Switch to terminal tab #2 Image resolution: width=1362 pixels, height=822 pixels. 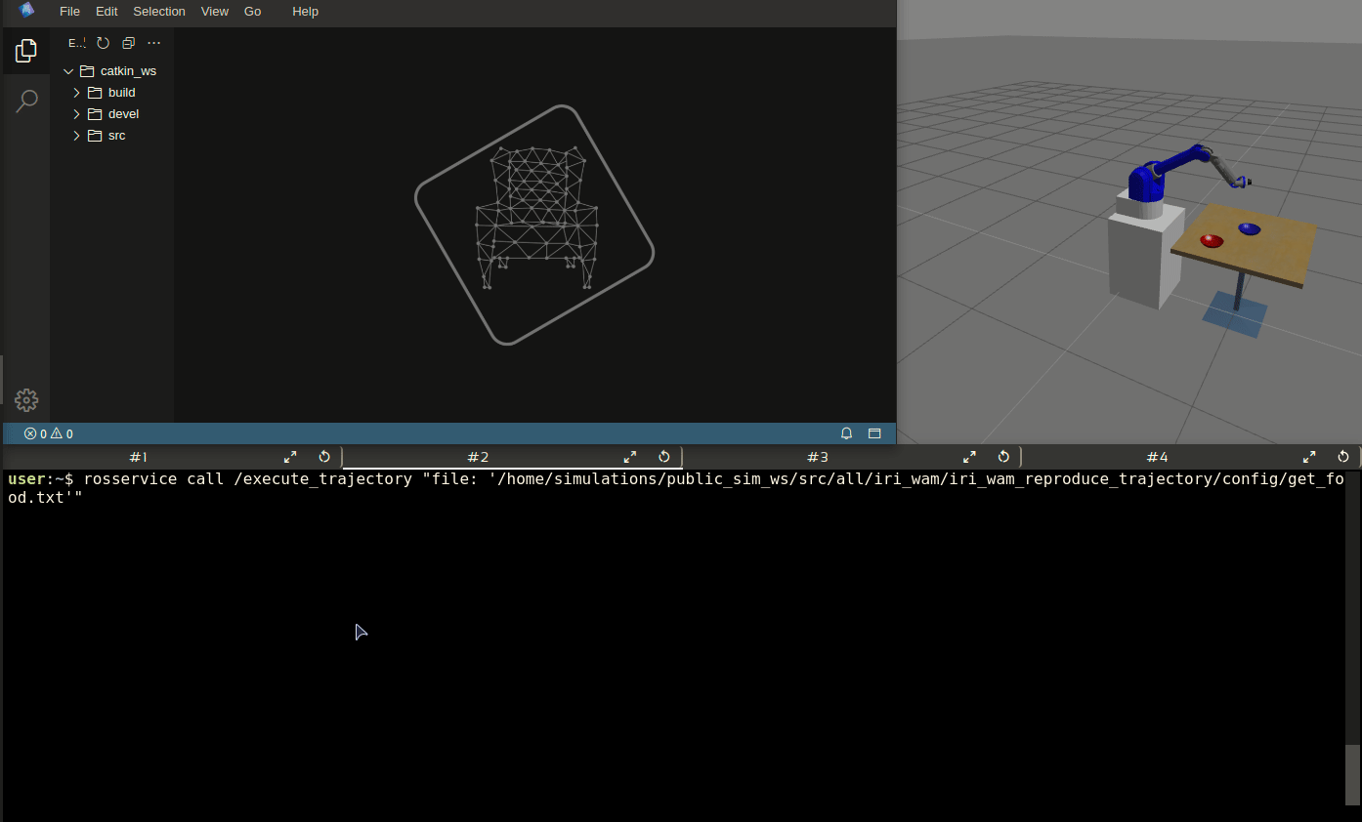[478, 457]
